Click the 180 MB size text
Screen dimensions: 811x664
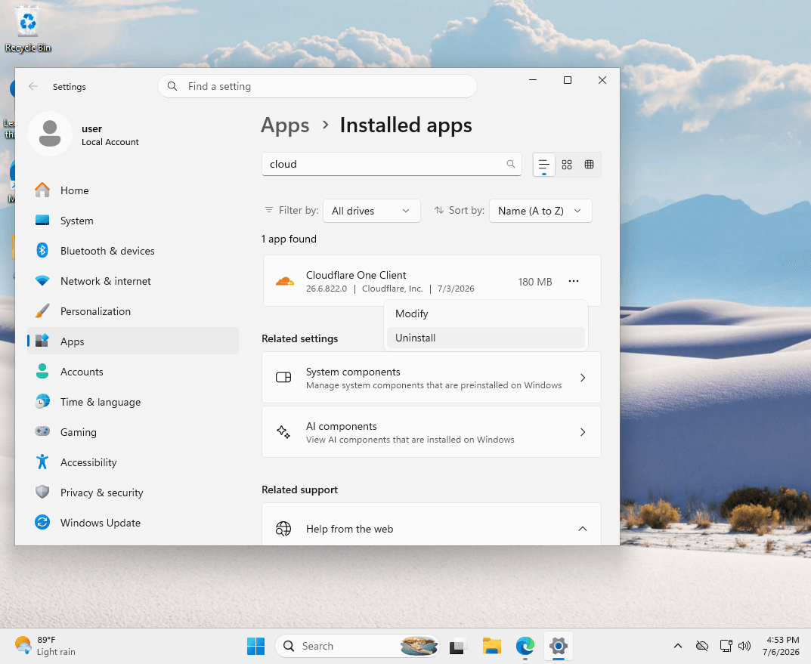[x=535, y=282]
